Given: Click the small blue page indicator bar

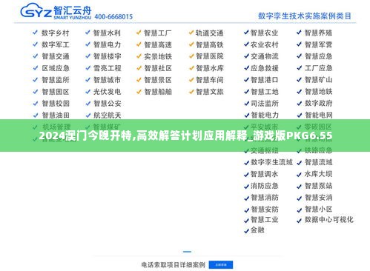Looking at the screenshot, I should coord(187,252).
